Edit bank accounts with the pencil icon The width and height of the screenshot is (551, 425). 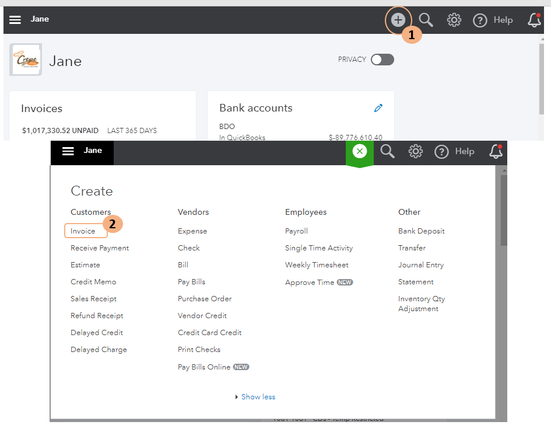[x=378, y=108]
